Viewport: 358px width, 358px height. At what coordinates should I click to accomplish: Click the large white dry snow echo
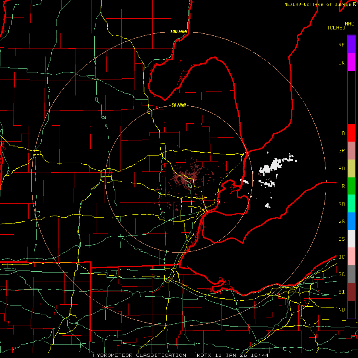click(x=271, y=167)
